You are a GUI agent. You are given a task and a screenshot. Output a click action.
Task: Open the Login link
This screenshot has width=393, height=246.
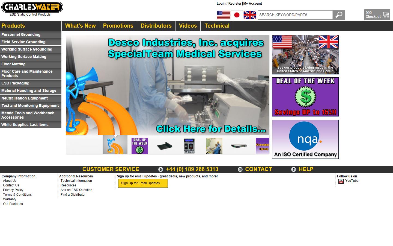[x=221, y=4]
